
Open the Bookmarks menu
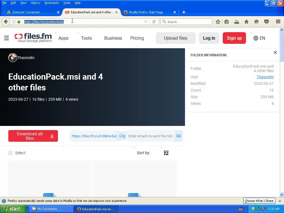(x=52, y=3)
